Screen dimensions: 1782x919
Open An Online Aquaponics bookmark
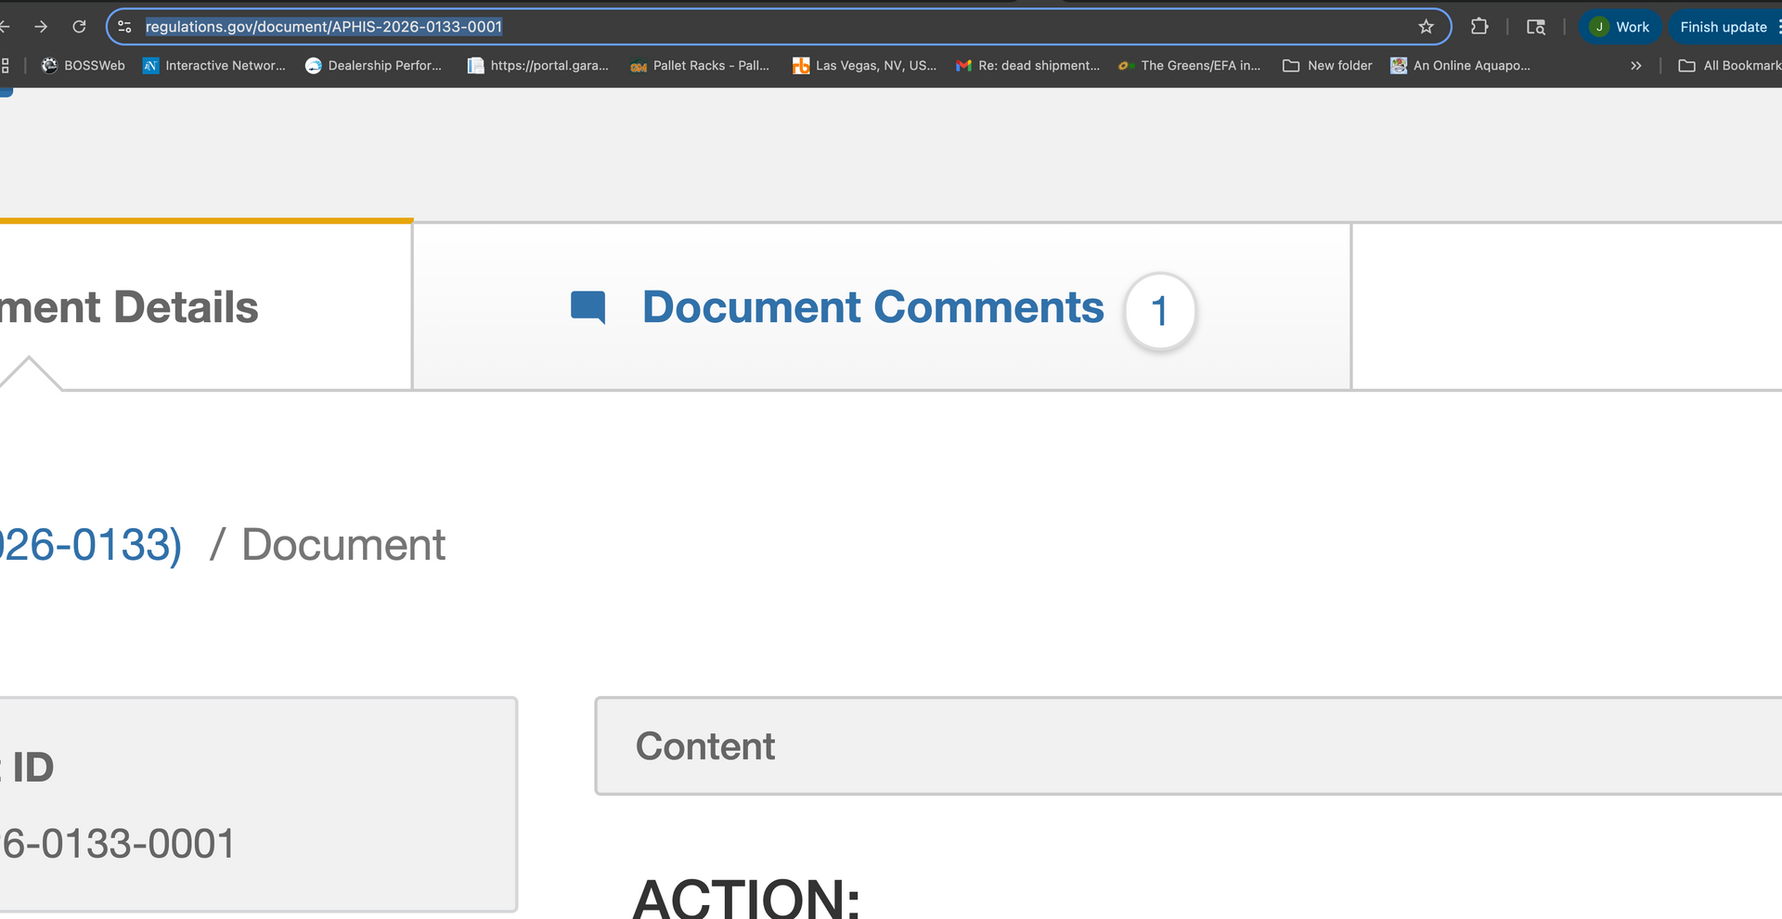click(x=1460, y=66)
